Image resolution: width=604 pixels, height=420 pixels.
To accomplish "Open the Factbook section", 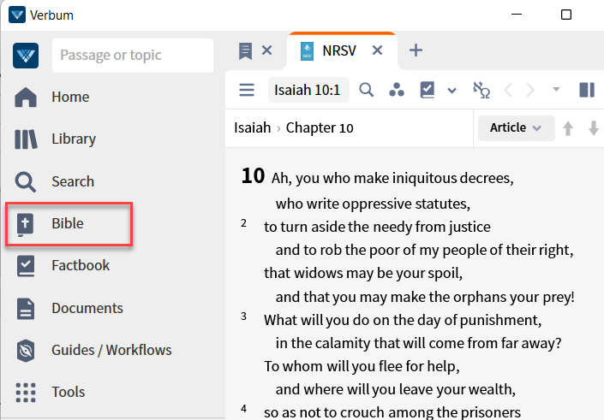I will (81, 265).
